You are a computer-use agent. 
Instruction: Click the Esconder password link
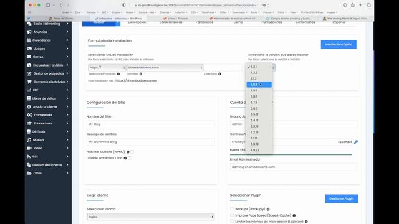(x=345, y=142)
